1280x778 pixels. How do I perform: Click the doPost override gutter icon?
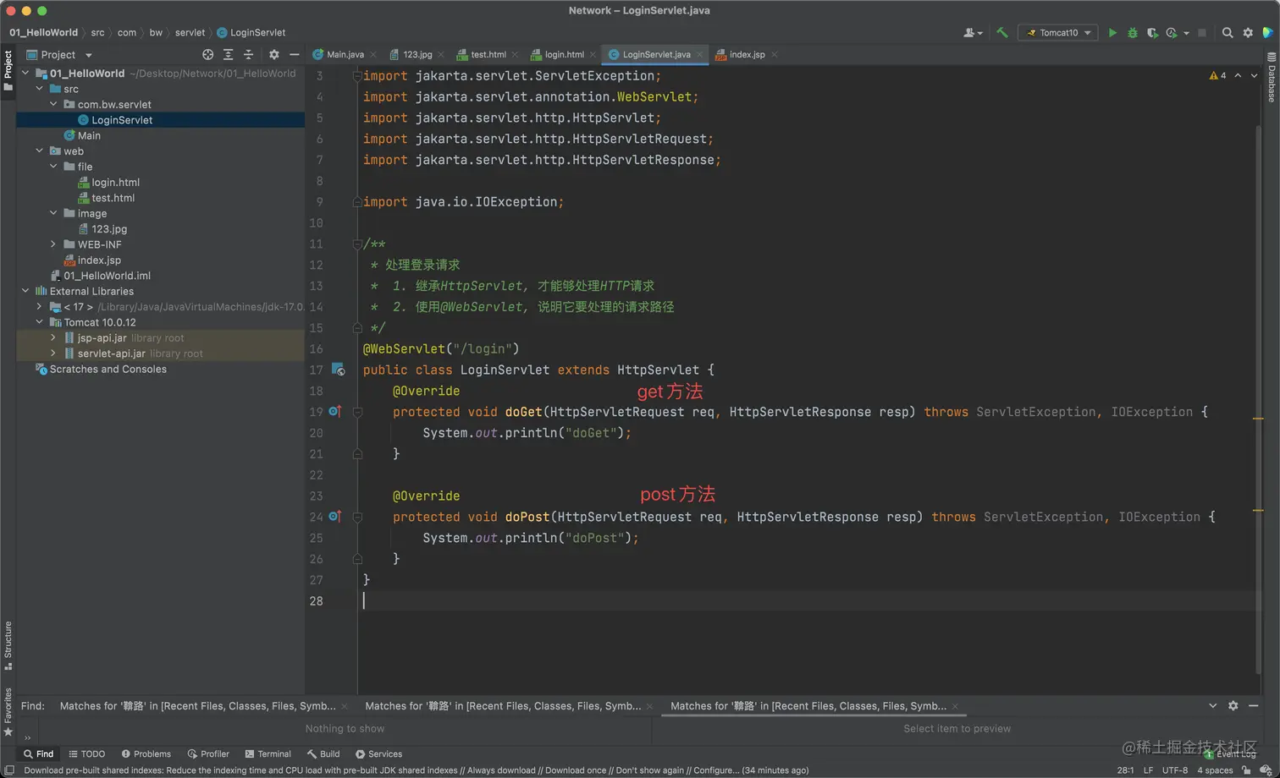[334, 517]
